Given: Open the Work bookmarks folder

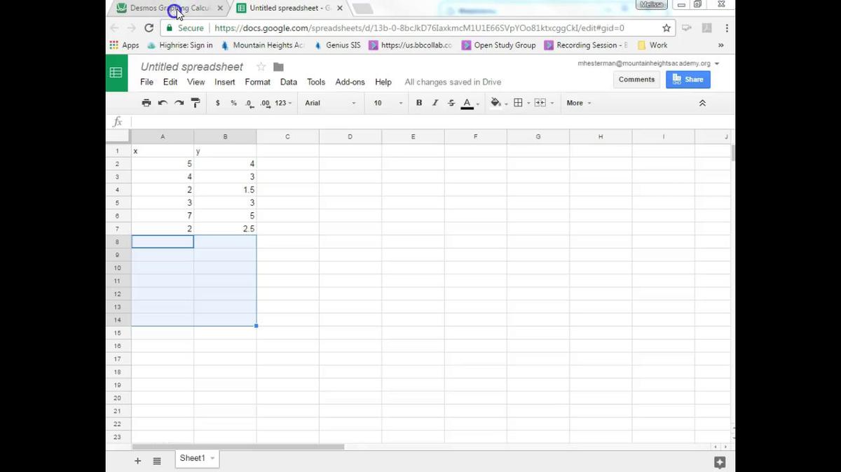Looking at the screenshot, I should coord(652,45).
